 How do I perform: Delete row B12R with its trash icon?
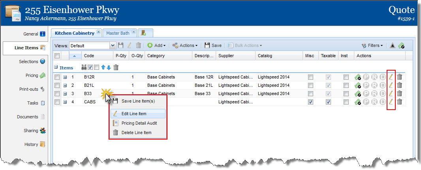[400, 77]
